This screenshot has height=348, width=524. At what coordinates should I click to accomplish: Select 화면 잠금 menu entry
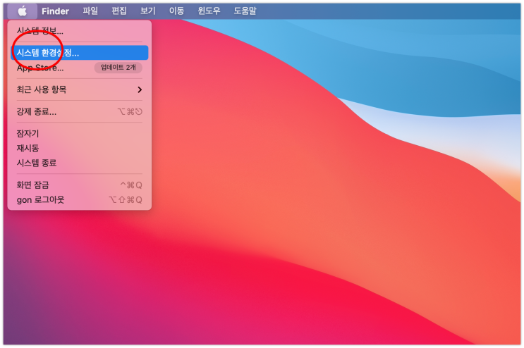point(80,185)
